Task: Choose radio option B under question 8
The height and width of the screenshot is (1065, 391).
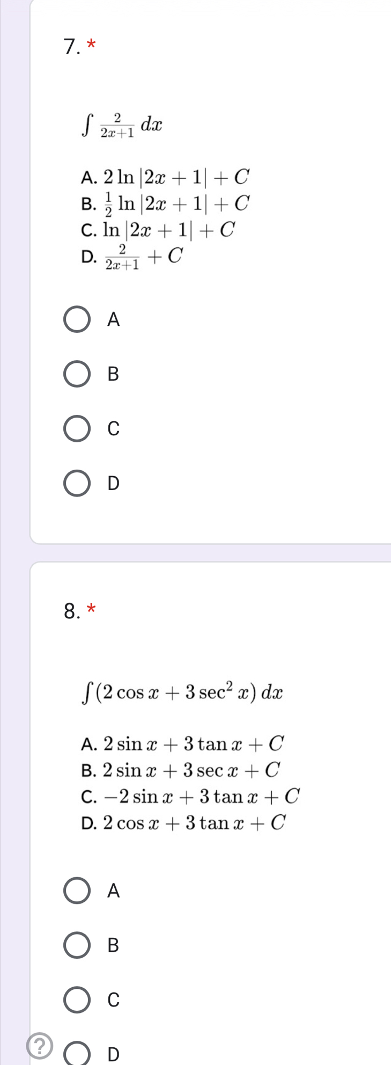Action: [77, 945]
